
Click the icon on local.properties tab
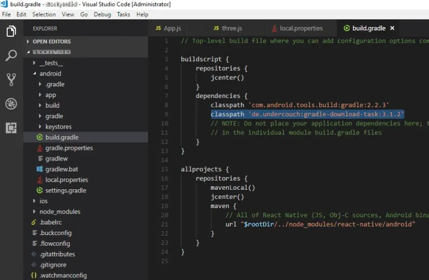click(x=274, y=28)
